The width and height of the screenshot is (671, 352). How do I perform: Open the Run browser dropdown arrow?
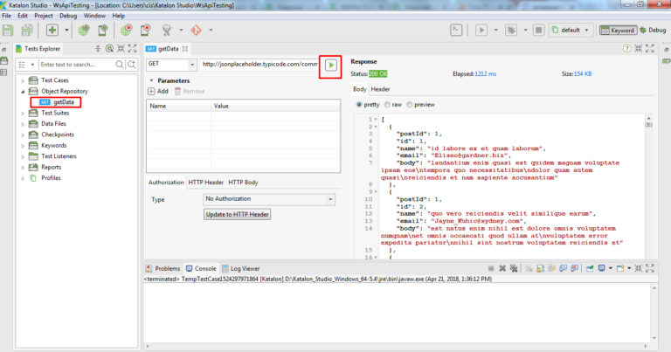tap(496, 30)
